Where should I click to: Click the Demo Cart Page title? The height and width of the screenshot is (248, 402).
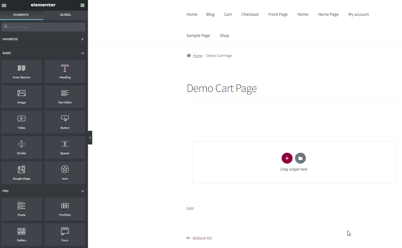pos(222,88)
